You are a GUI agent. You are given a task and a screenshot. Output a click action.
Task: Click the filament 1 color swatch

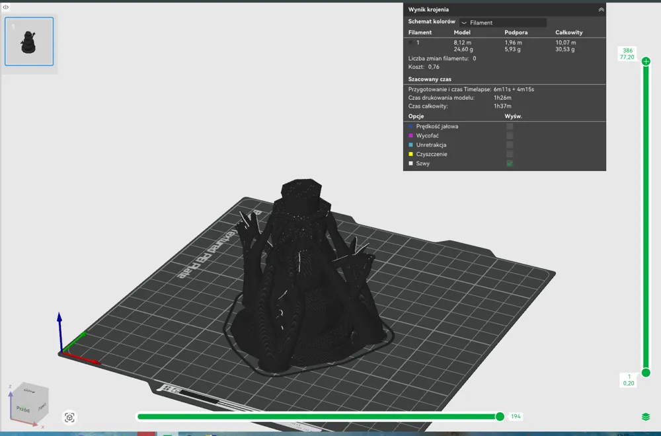coord(410,42)
